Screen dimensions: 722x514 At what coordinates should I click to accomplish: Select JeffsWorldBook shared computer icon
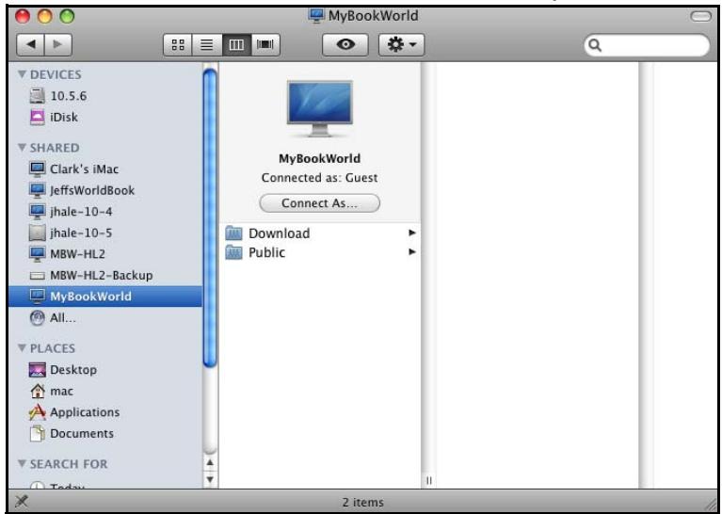pos(38,190)
